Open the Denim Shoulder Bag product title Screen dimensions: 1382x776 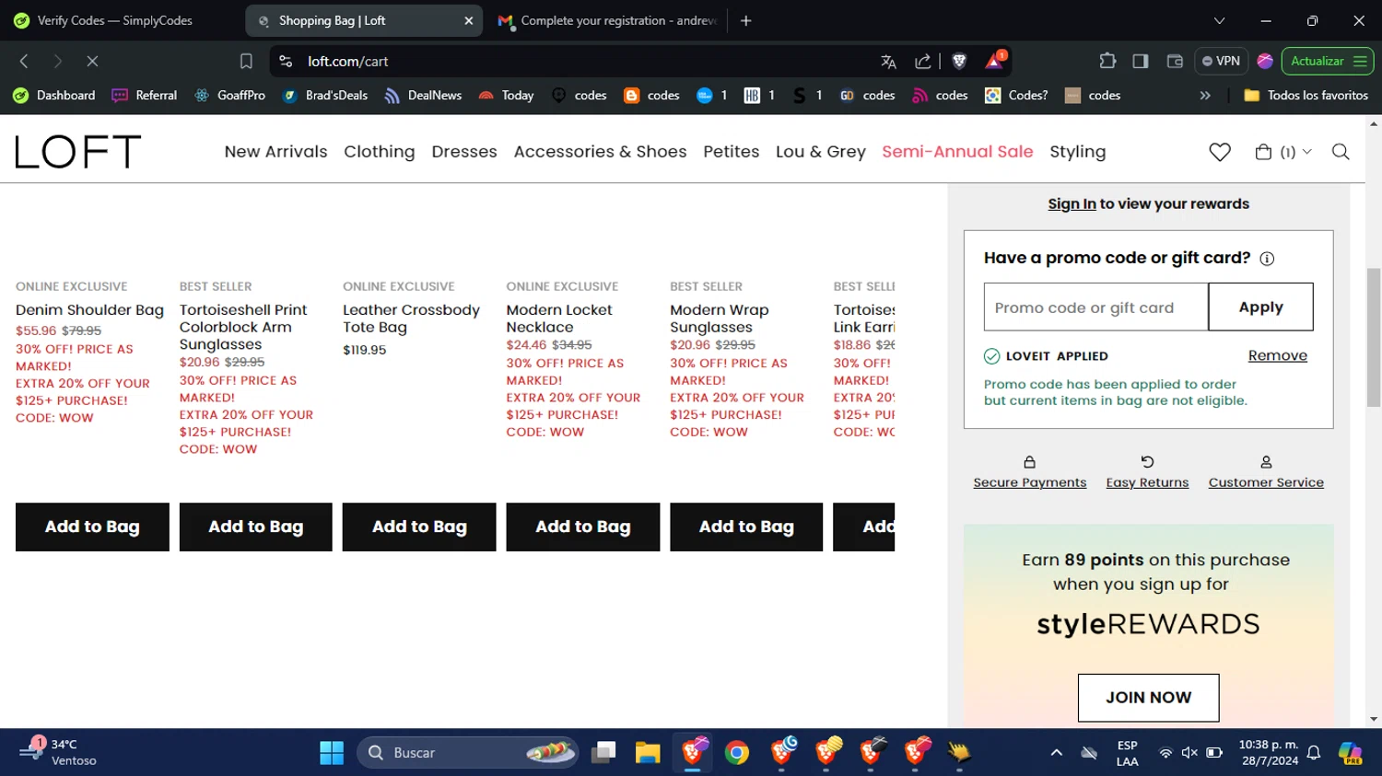point(89,310)
